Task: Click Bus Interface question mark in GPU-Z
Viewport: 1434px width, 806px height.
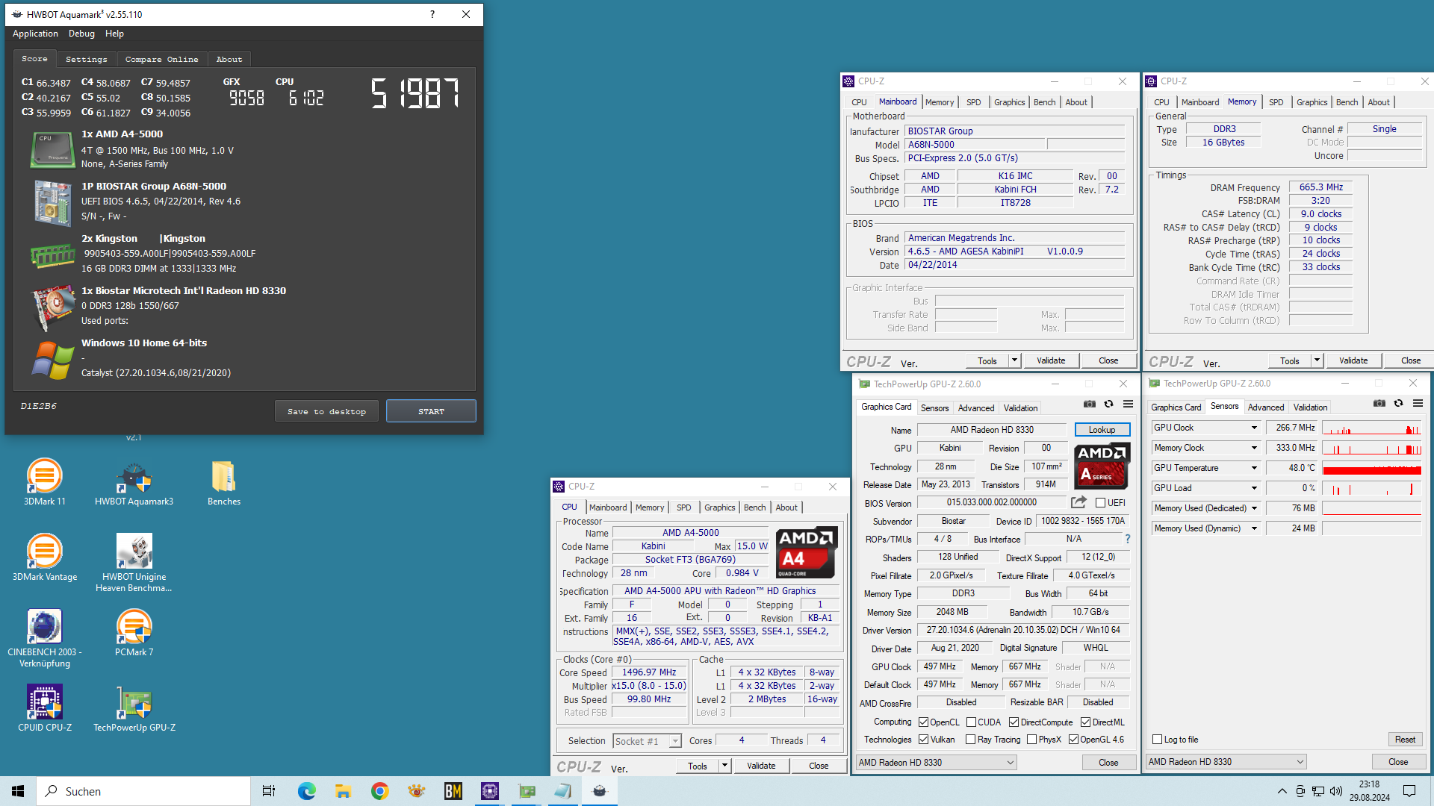Action: tap(1128, 539)
